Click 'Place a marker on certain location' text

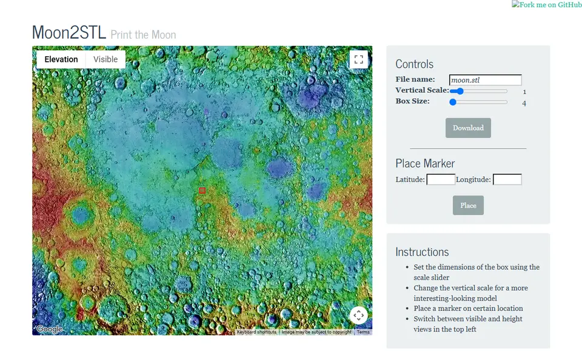[x=468, y=308]
